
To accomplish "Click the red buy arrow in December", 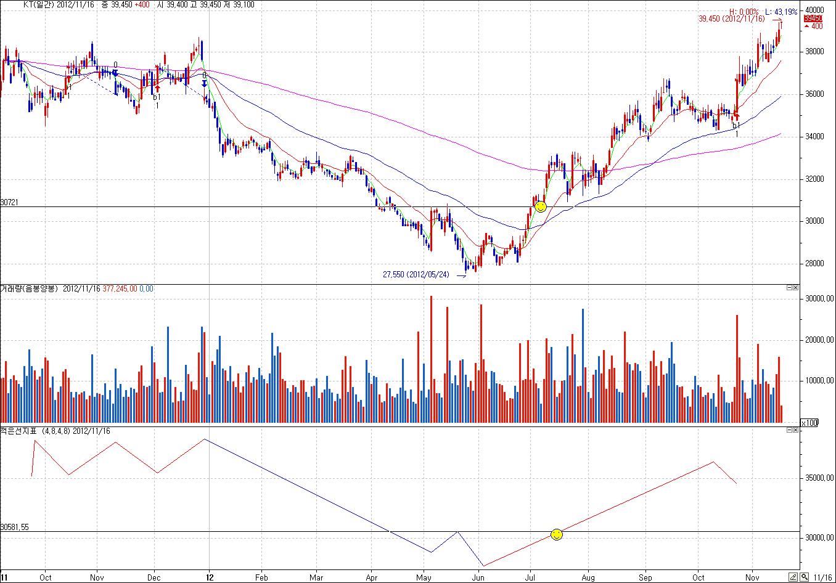I will [157, 88].
